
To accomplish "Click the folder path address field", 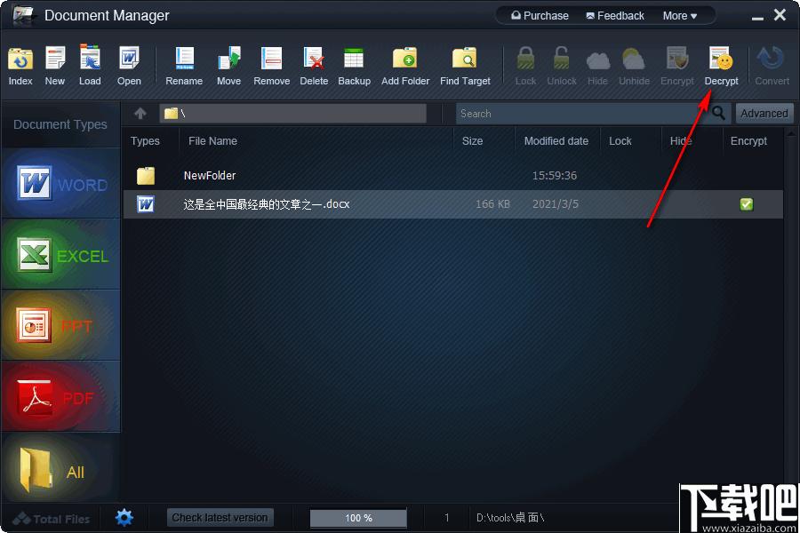I will 292,113.
